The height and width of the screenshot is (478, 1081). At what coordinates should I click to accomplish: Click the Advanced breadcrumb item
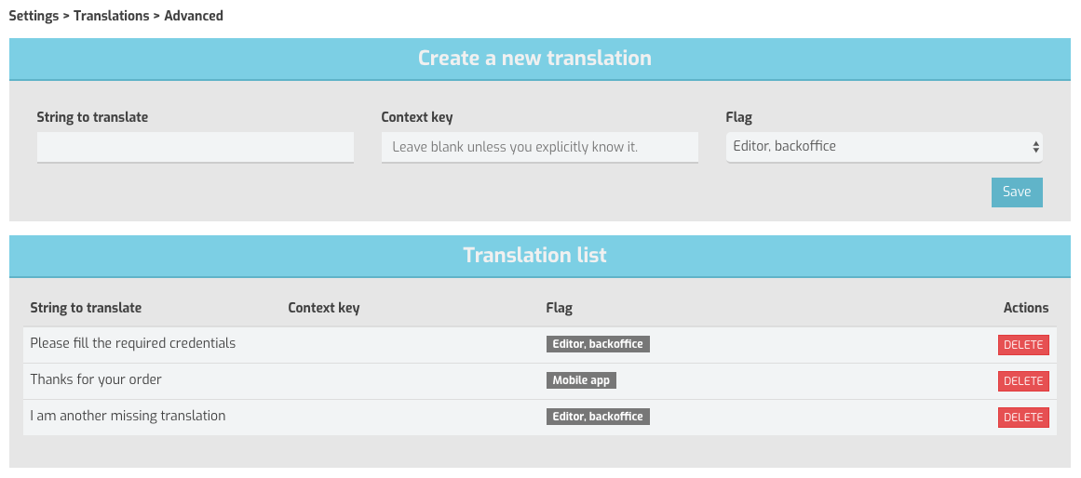(x=194, y=16)
